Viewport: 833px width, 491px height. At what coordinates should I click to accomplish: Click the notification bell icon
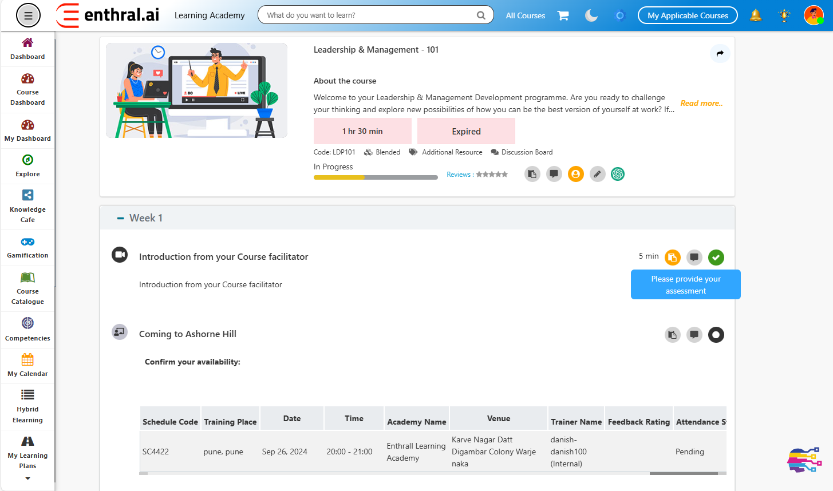tap(756, 15)
